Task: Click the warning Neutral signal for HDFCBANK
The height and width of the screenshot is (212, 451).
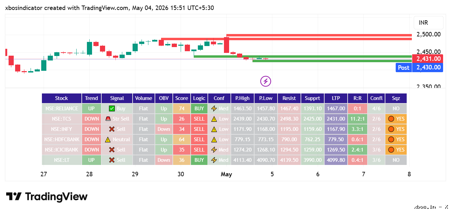Action: click(117, 140)
